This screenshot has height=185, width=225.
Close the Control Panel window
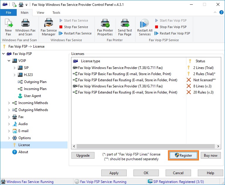click(x=218, y=5)
